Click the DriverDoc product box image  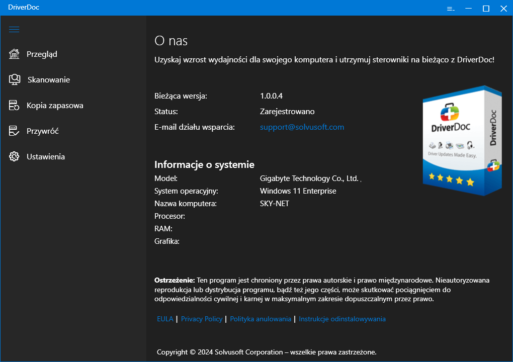point(462,141)
